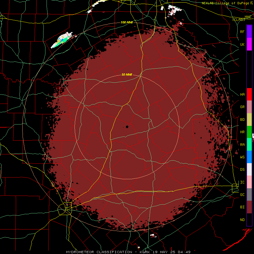Click the UK legend label
254x254 pixels.
(x=242, y=44)
